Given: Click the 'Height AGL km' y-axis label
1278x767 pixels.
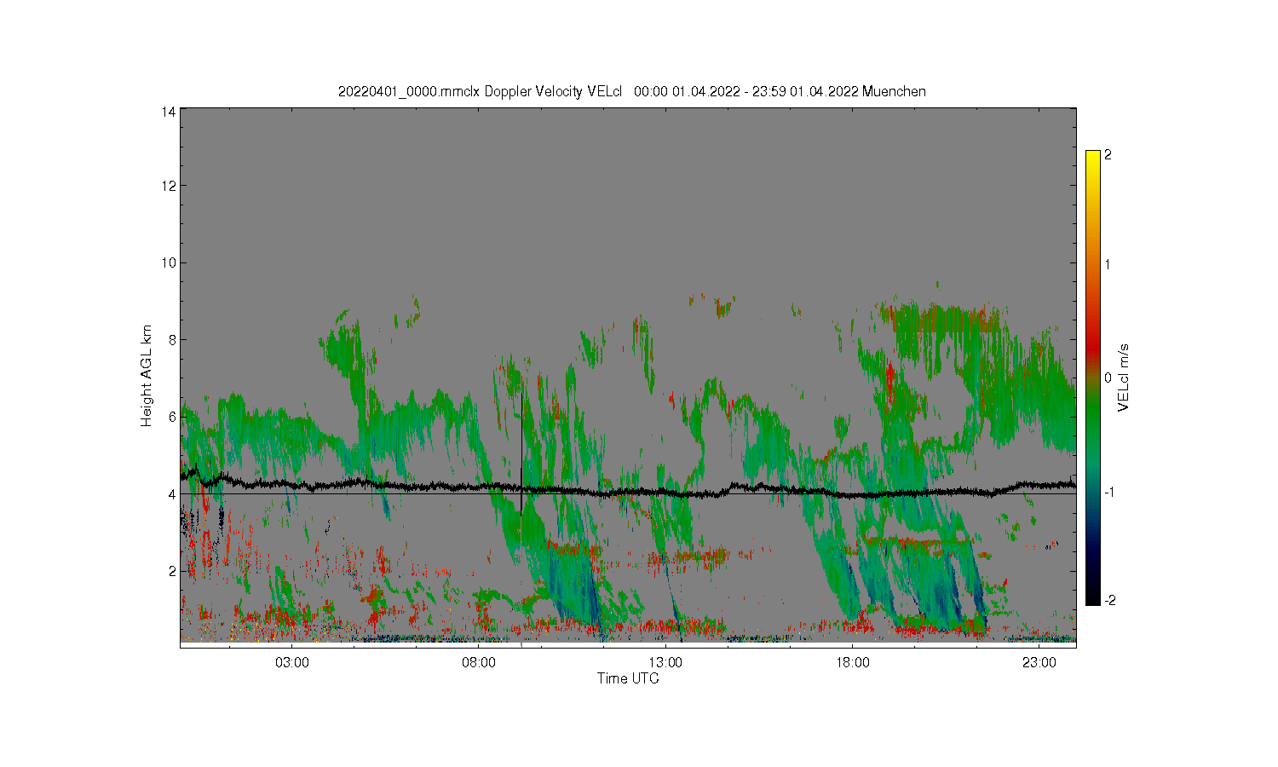Looking at the screenshot, I should [x=147, y=376].
